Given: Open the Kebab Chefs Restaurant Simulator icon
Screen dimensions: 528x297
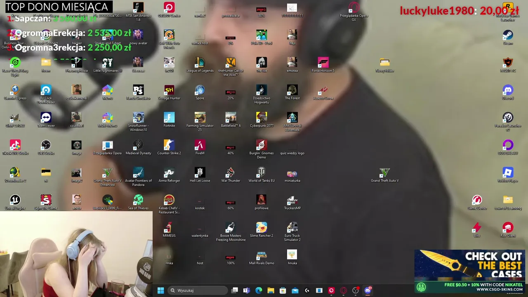Looking at the screenshot, I should click(169, 205).
